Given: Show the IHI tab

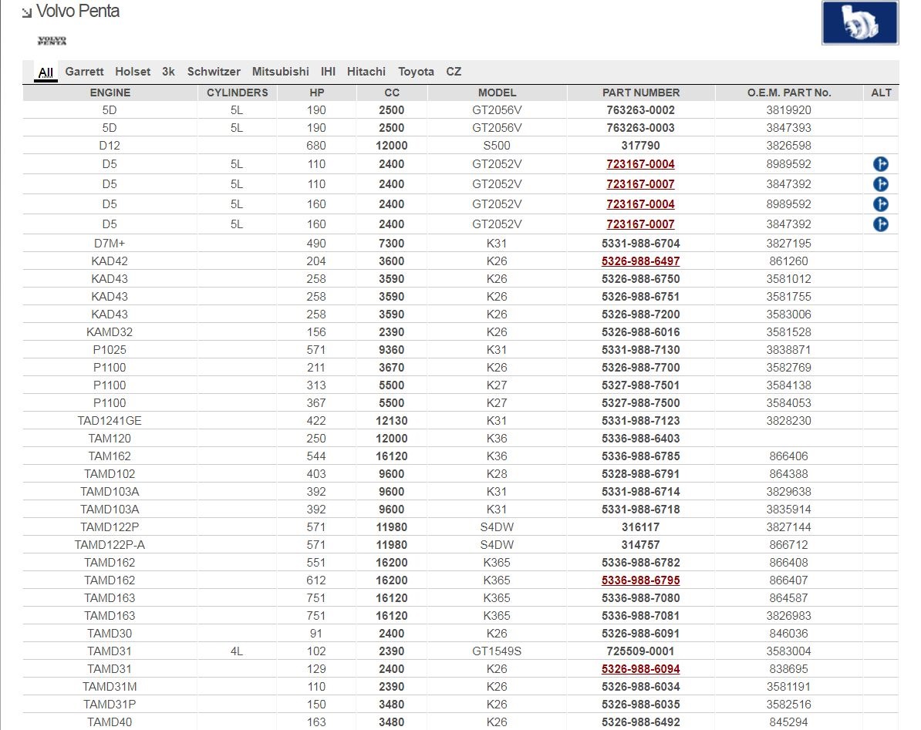Looking at the screenshot, I should point(328,72).
